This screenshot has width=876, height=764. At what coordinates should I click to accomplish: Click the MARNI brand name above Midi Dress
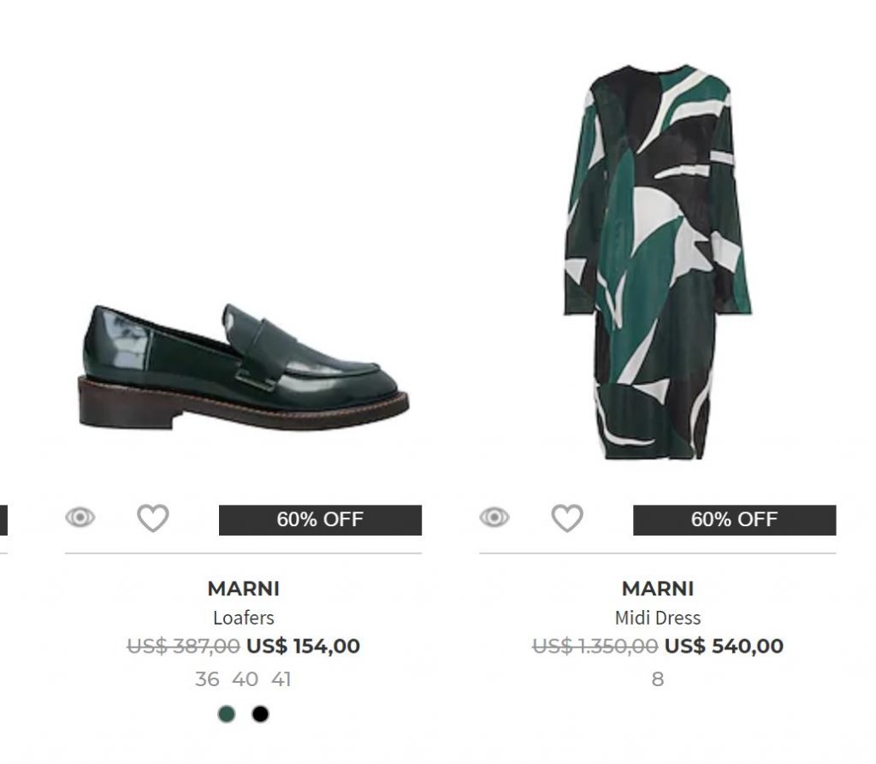[657, 589]
